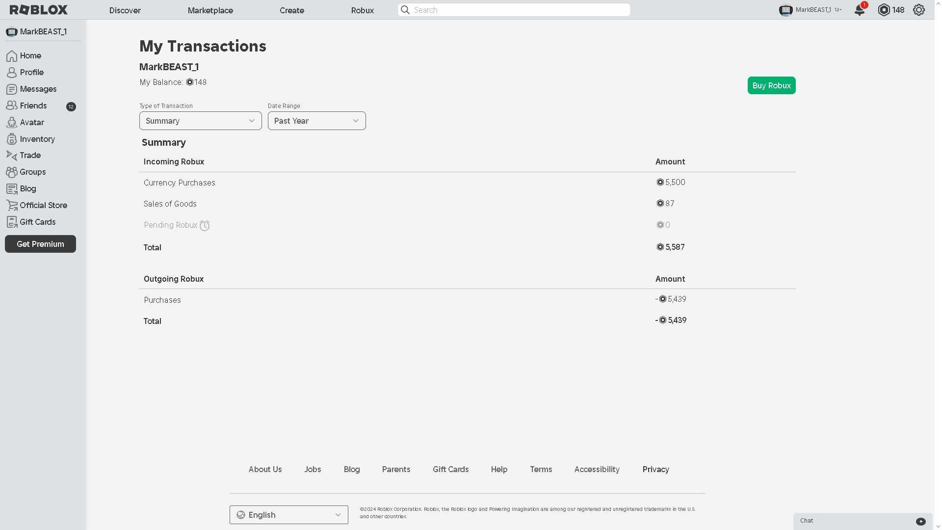
Task: Click the sidebar MarkBEAST_1 avatar thumbnail
Action: click(x=12, y=32)
